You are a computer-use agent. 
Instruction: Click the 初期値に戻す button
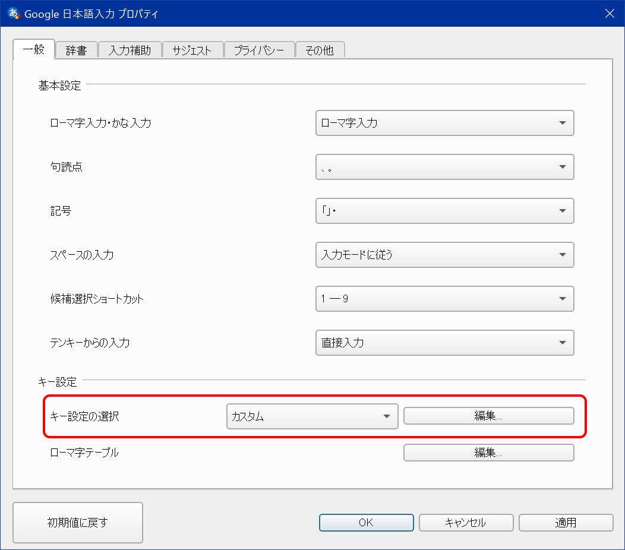(78, 522)
